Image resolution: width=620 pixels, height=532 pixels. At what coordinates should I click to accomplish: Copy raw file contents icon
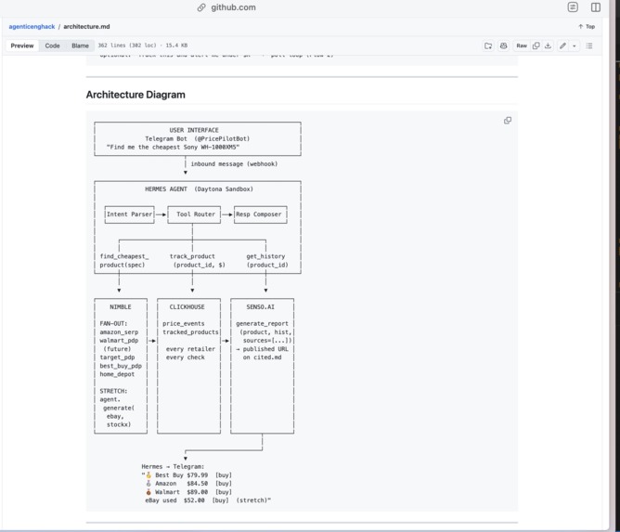pos(536,45)
